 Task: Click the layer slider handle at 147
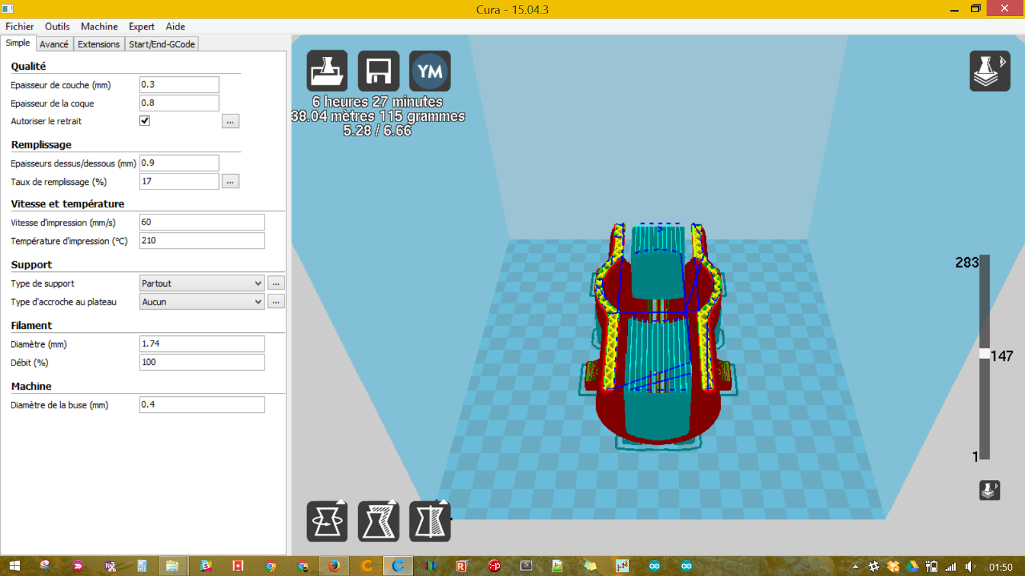pyautogui.click(x=985, y=354)
